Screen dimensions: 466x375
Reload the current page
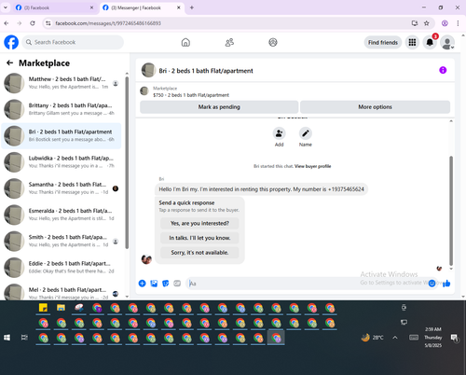pos(33,23)
